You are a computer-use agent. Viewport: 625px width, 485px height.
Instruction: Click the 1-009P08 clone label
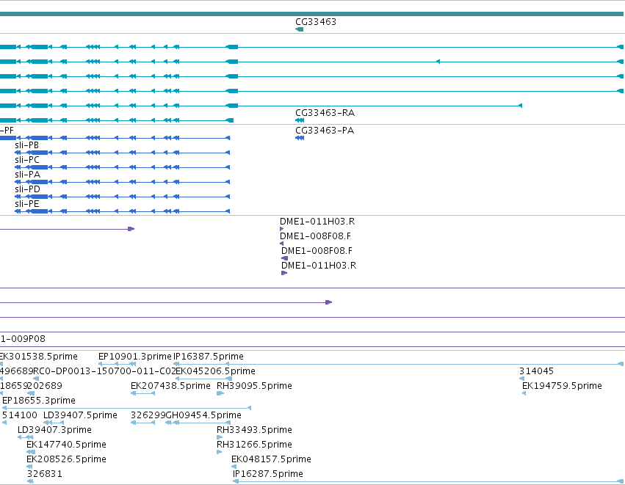(x=23, y=339)
